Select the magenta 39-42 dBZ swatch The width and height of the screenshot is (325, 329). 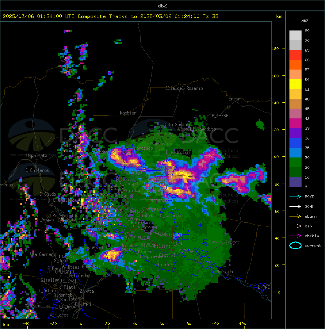295,123
